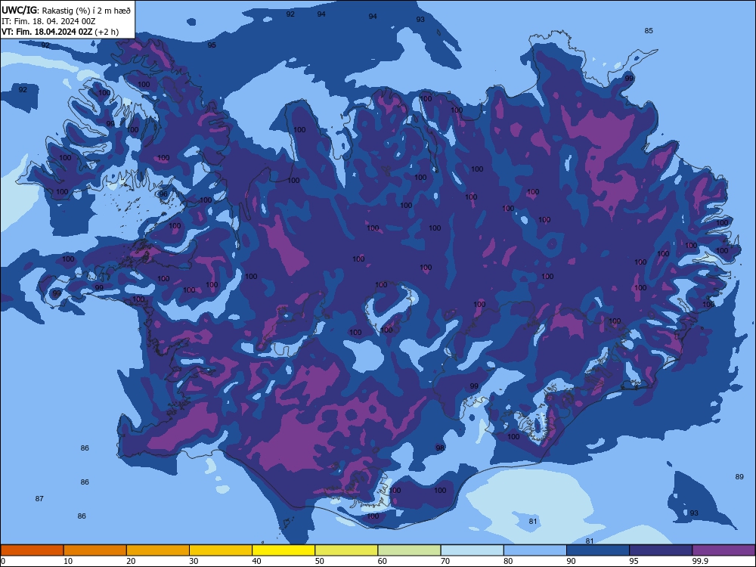Select the indigo 95–99.9 legend swatch
The image size is (756, 567).
pyautogui.click(x=661, y=550)
